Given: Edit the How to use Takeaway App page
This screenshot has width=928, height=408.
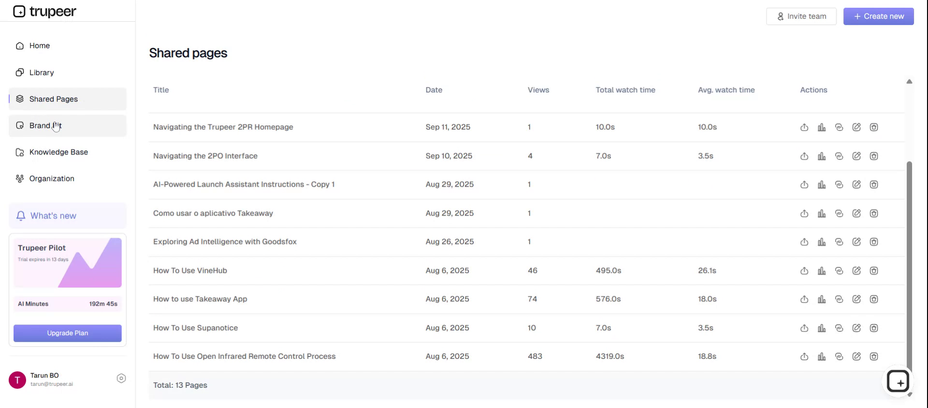Looking at the screenshot, I should click(x=856, y=299).
